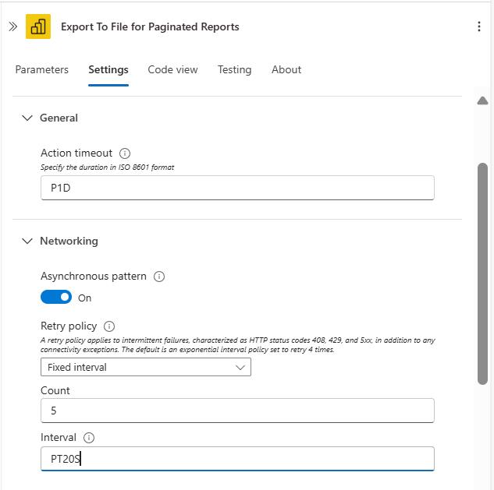Show info tooltip for Retry policy

point(109,326)
